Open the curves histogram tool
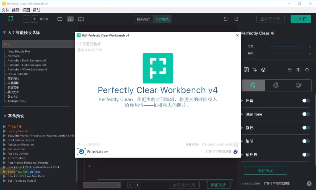Screen dimensions: 316x190 (246, 70)
